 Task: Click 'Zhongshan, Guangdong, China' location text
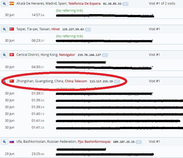tap(40, 81)
